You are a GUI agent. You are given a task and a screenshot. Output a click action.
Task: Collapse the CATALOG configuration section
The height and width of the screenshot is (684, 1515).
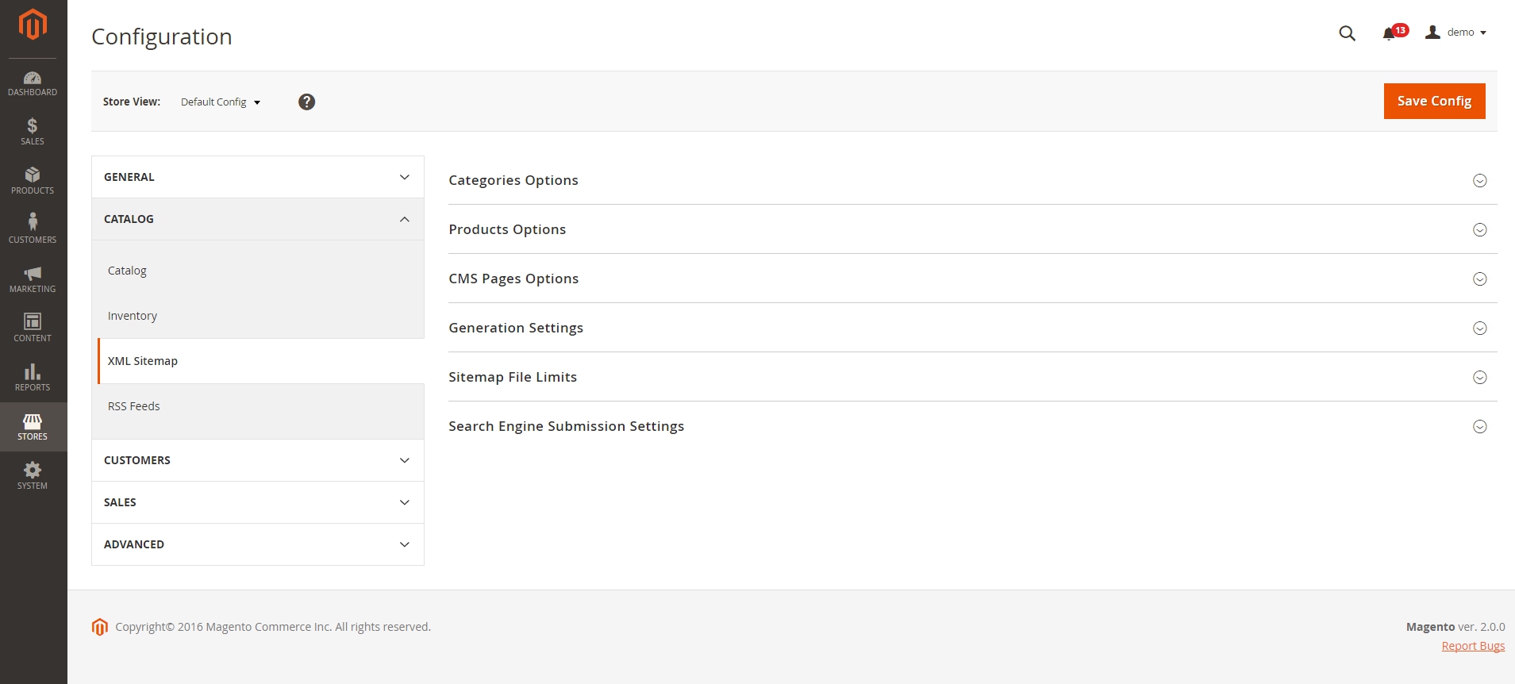(258, 219)
